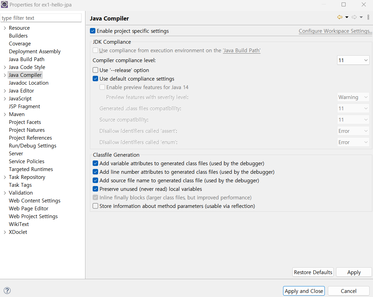The image size is (373, 297).
Task: Open Run/Debug Settings page
Action: coord(32,145)
